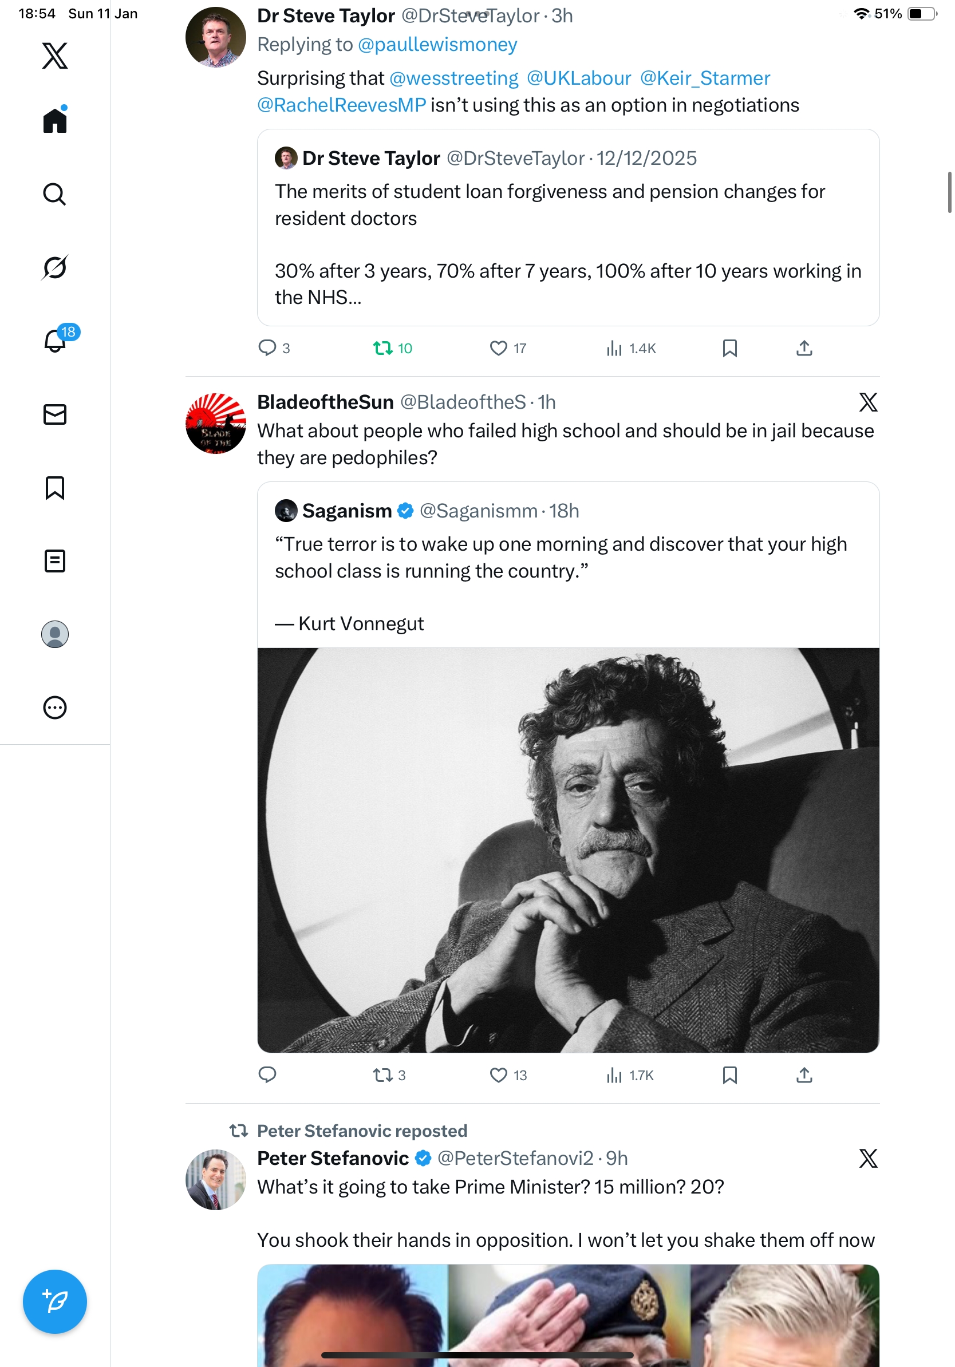
Task: Bookmark the BladeoftheSun post
Action: pos(729,1074)
